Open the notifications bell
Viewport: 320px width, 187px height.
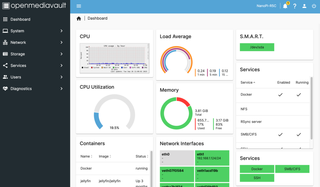click(x=285, y=6)
